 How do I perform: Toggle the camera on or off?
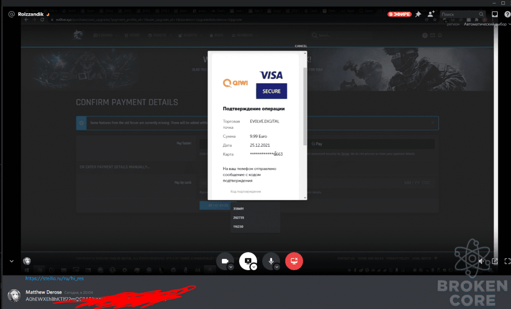(225, 261)
